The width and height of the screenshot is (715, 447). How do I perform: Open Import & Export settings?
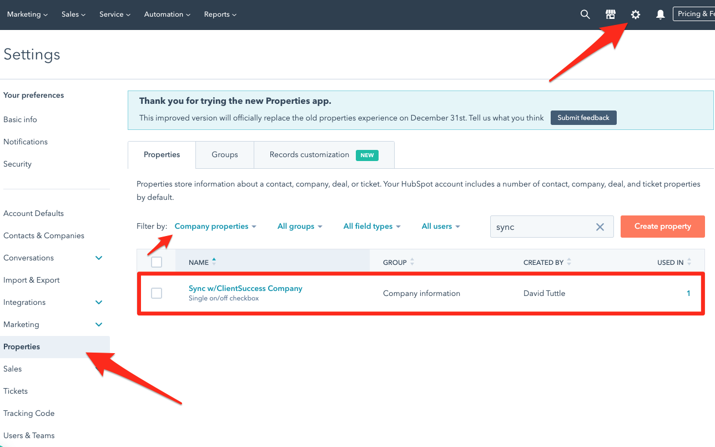[32, 280]
